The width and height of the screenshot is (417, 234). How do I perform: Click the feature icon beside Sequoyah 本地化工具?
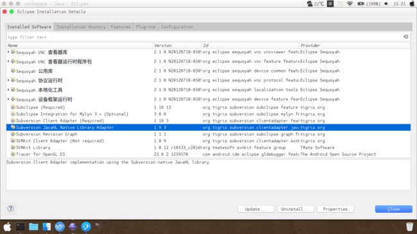(13, 90)
